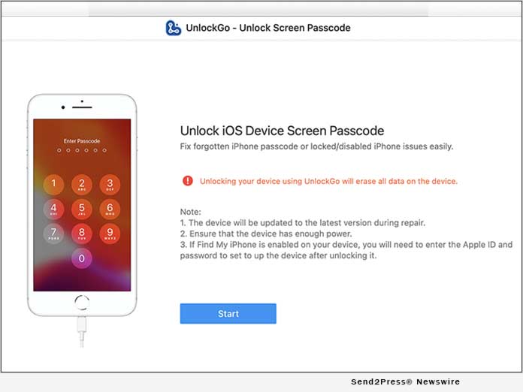Viewport: 523px width, 392px height.
Task: Tap keypad digit 0 on phone
Action: (82, 258)
